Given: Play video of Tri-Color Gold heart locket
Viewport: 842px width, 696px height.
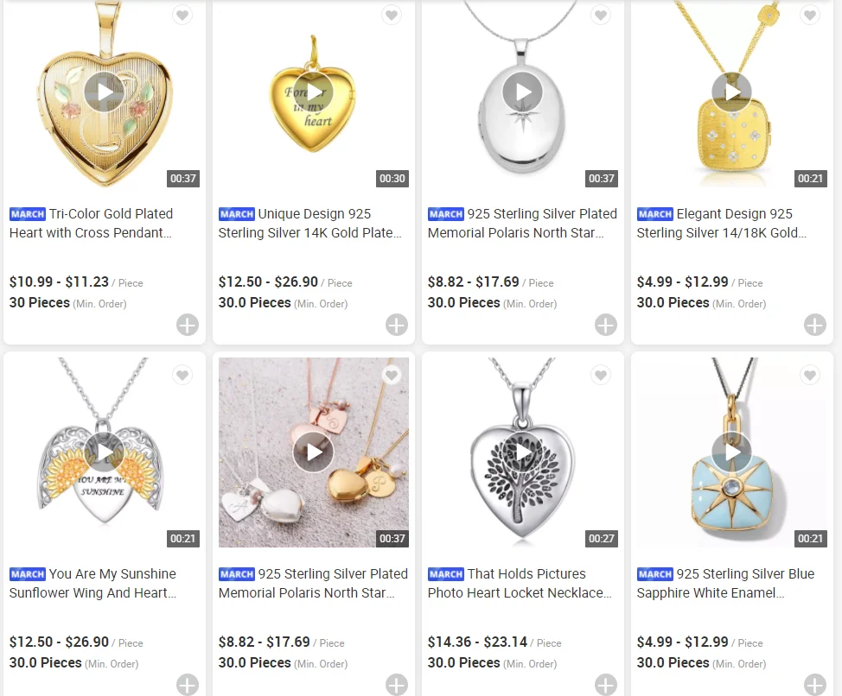Looking at the screenshot, I should pos(105,92).
